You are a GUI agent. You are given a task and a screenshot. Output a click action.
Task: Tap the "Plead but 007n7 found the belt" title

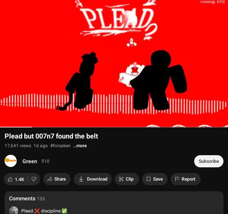point(51,136)
